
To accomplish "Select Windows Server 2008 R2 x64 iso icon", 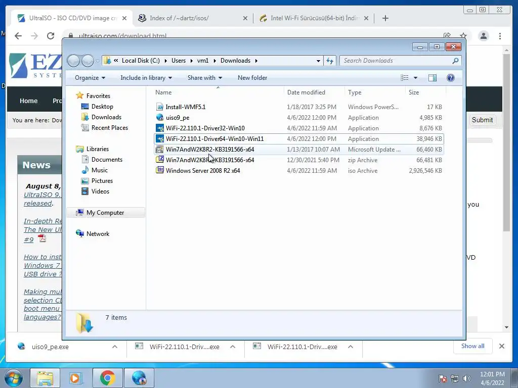I will click(159, 170).
